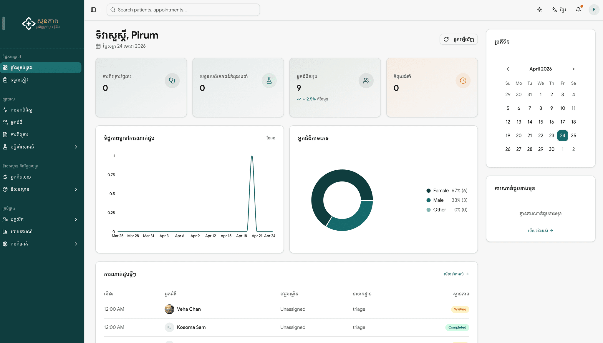Open settings item with gear icon

tap(41, 244)
